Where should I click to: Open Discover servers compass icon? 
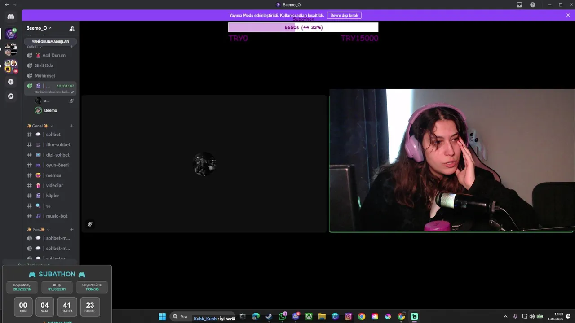pos(11,96)
